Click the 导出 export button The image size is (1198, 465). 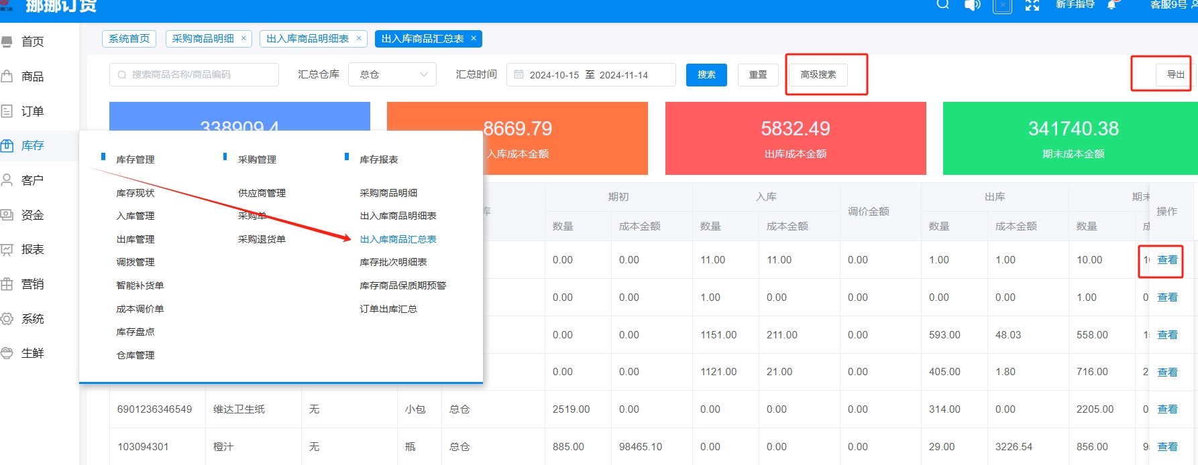tap(1175, 74)
